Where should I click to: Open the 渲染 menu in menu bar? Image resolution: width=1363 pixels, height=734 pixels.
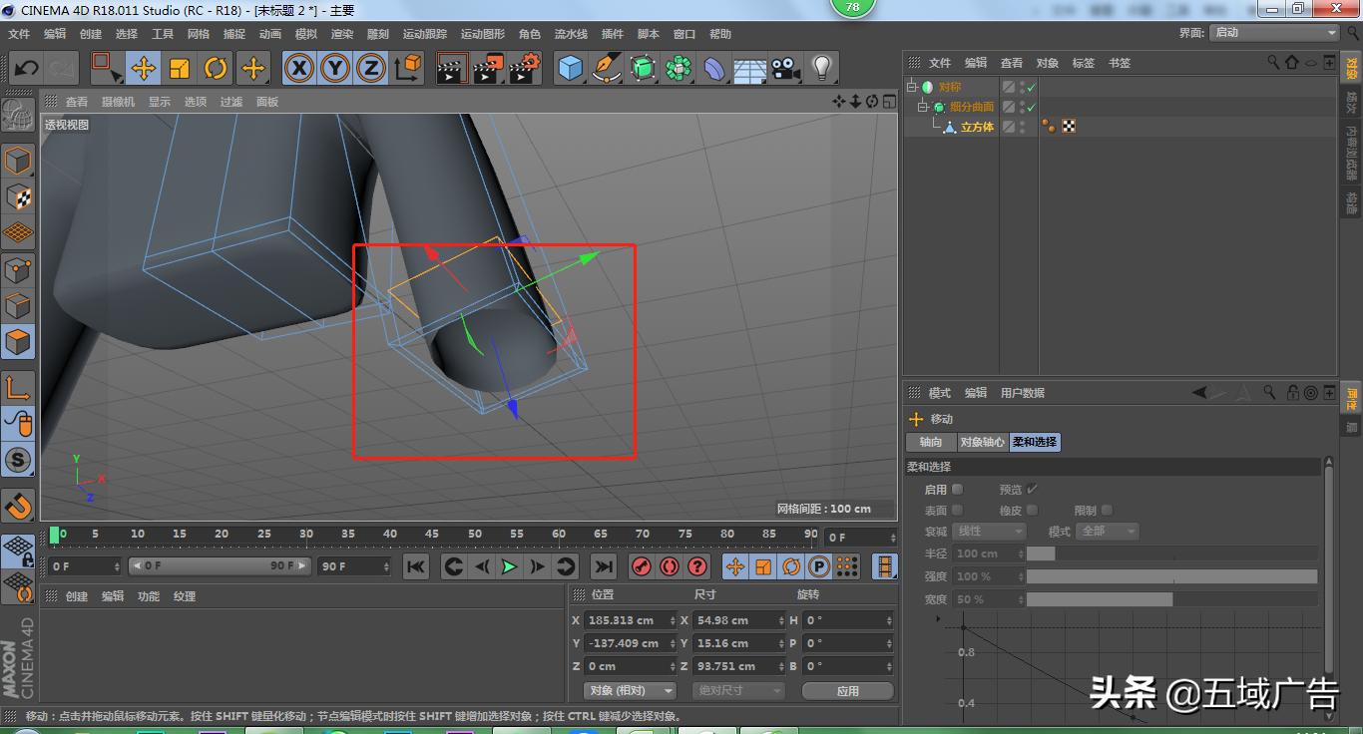pyautogui.click(x=341, y=33)
